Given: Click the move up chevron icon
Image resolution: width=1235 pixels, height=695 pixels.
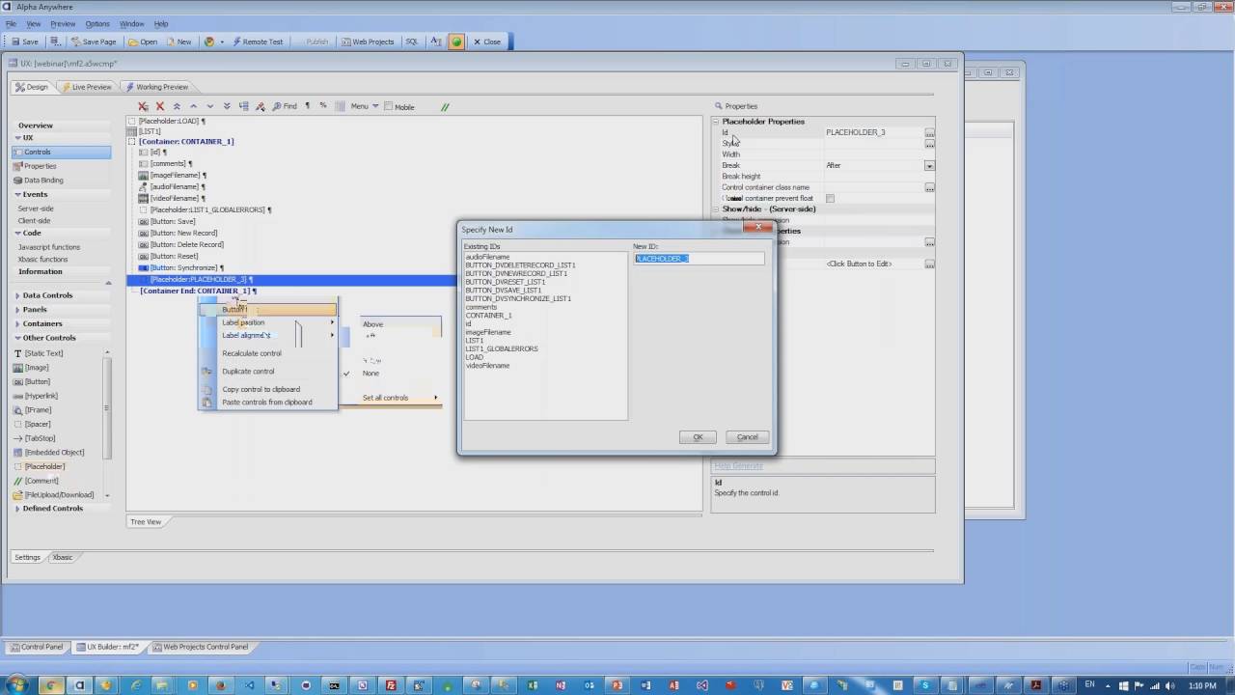Looking at the screenshot, I should pos(193,106).
